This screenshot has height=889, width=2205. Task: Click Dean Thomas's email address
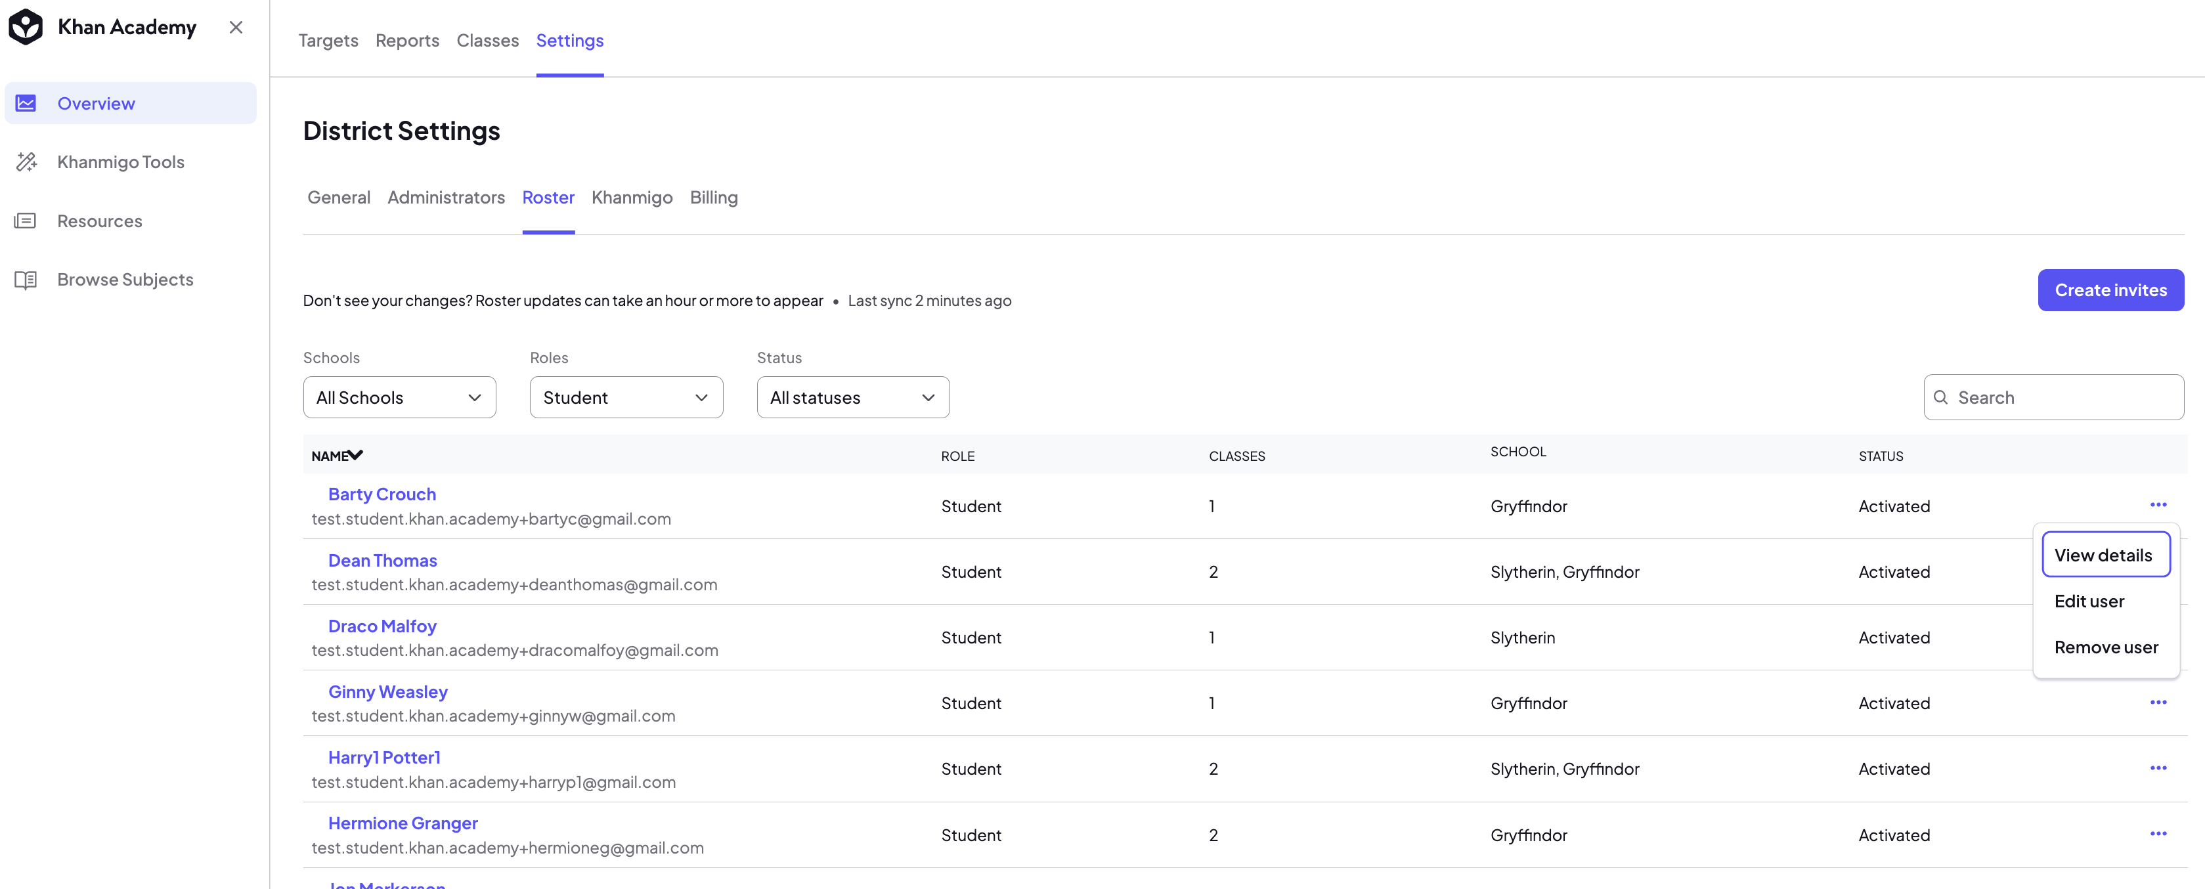(514, 585)
